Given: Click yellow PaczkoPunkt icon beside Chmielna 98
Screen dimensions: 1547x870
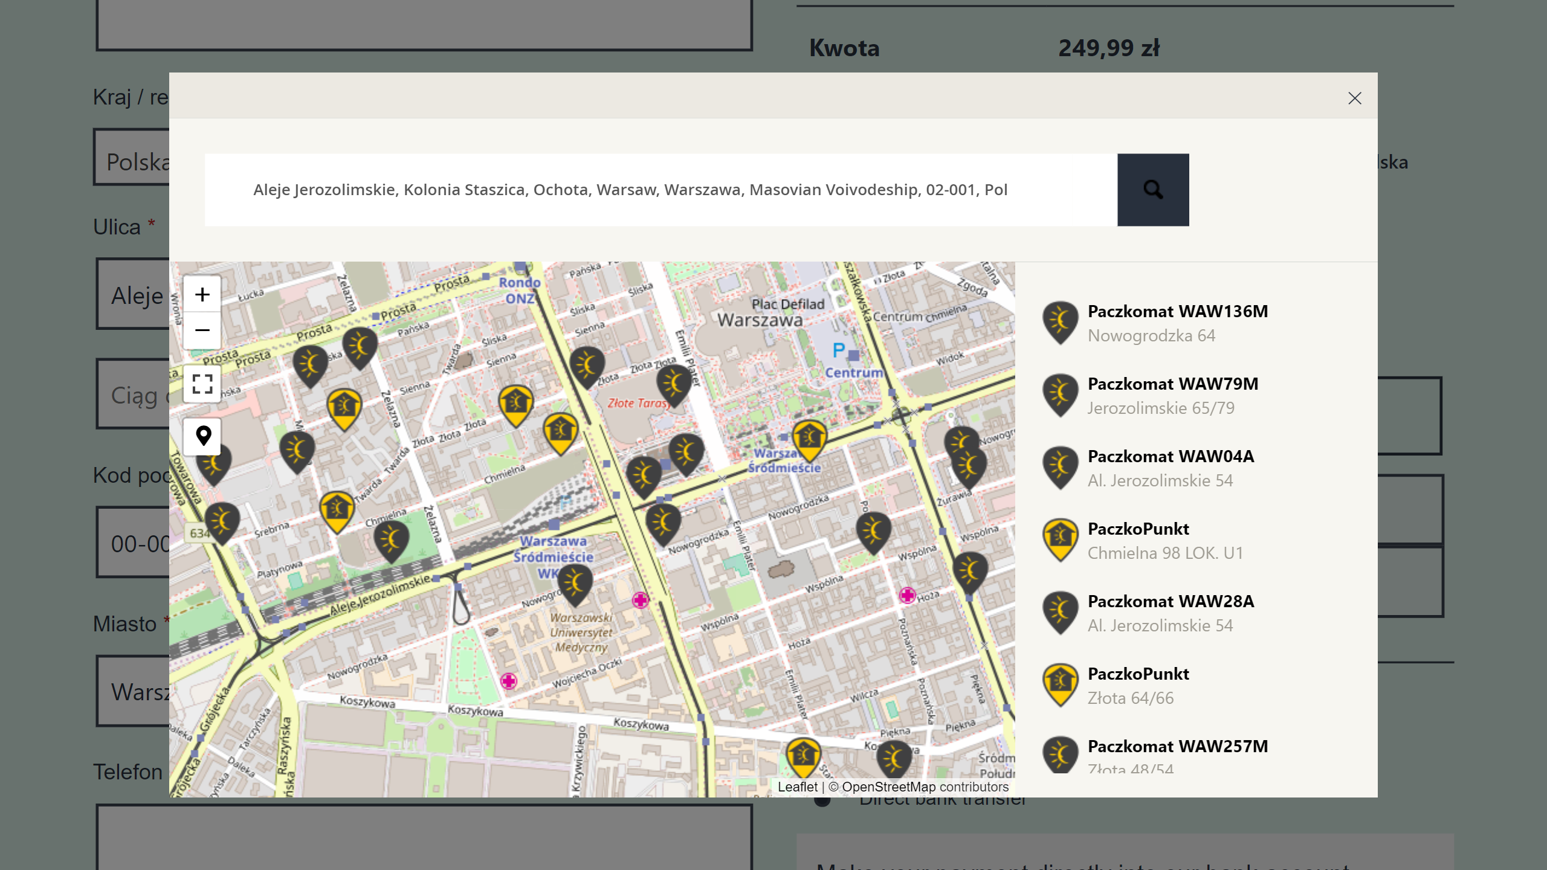Looking at the screenshot, I should coord(1061,540).
